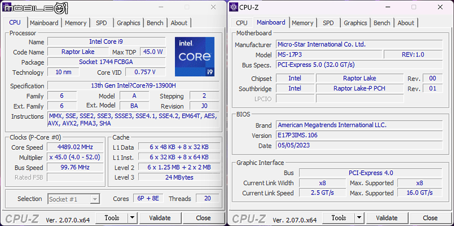Click the Level 2 cache value
The height and width of the screenshot is (226, 454).
[x=179, y=167]
